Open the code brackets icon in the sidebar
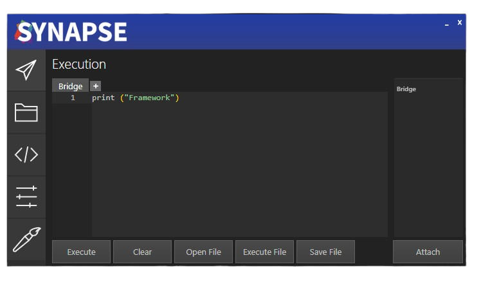This screenshot has height=287, width=490. (x=26, y=155)
